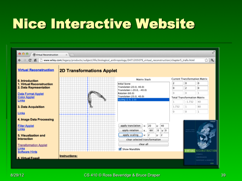Image resolution: width=242 pixels, height=181 pixels.
Task: Click the Virtual Reconstruction tab favicon
Action: tap(34, 55)
